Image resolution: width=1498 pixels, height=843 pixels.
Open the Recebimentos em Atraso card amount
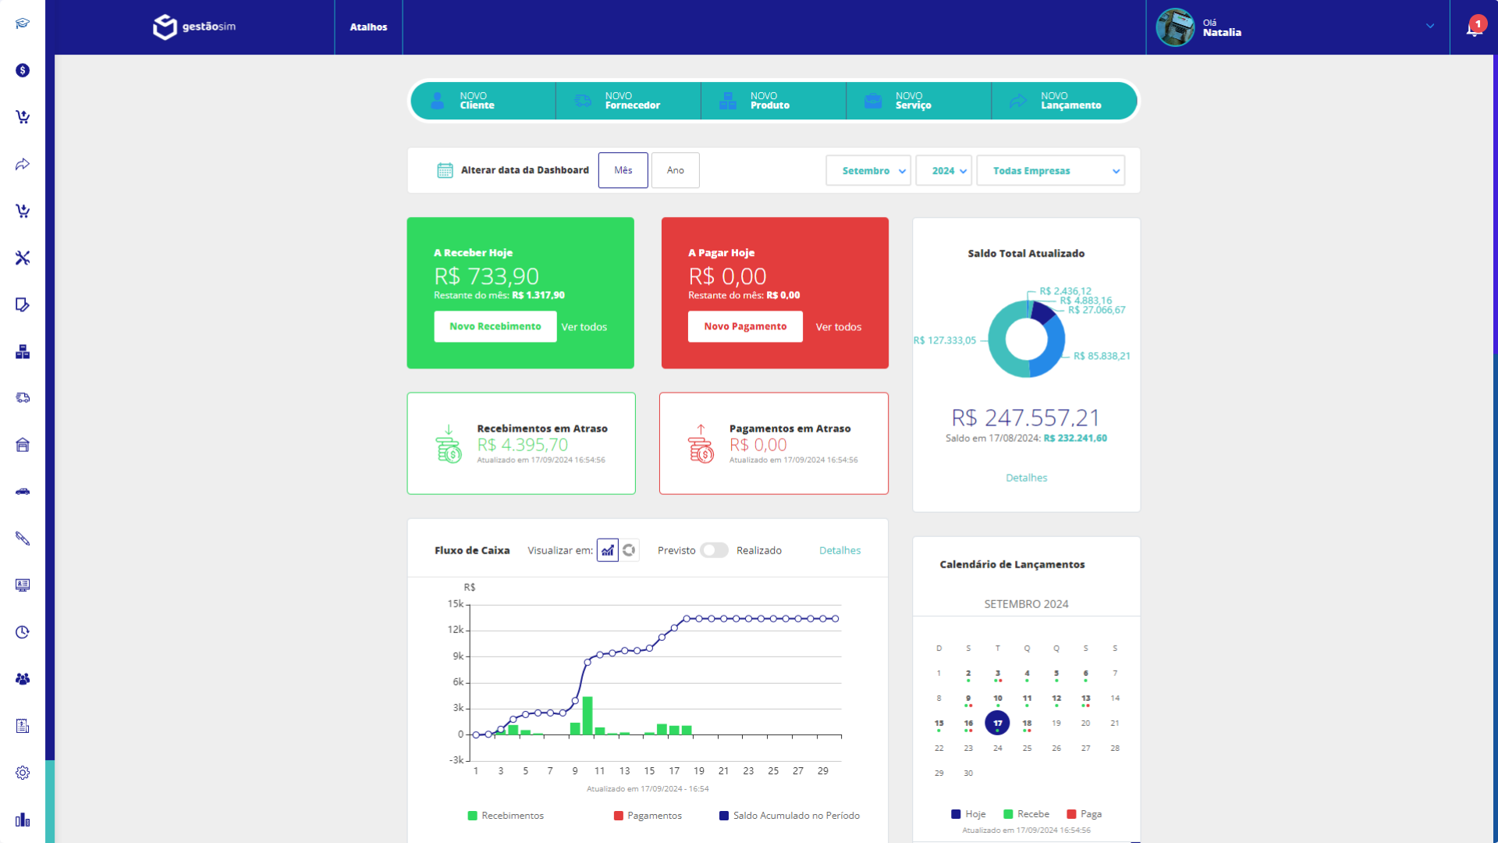point(523,445)
